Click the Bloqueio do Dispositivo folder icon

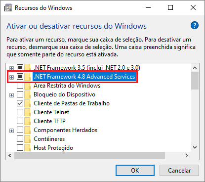click(x=27, y=94)
